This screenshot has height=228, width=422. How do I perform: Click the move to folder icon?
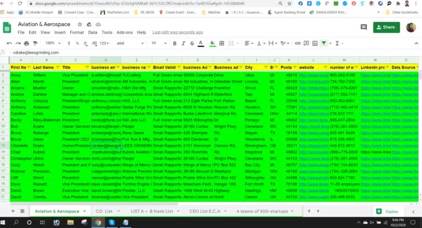pos(89,24)
